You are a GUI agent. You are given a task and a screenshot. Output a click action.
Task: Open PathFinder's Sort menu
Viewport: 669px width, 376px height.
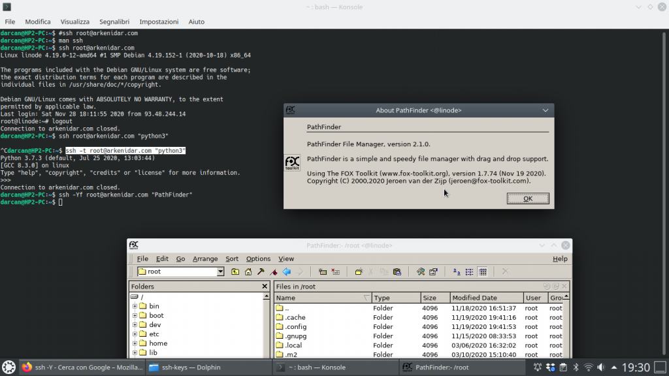pyautogui.click(x=232, y=258)
